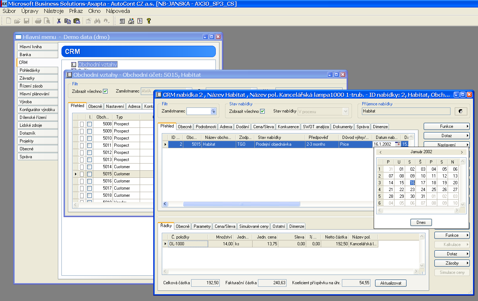Switch to the Simulované ceny tab
The image size is (478, 301).
(x=254, y=226)
